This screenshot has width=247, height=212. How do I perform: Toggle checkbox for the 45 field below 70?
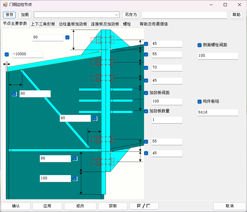pyautogui.click(x=146, y=81)
